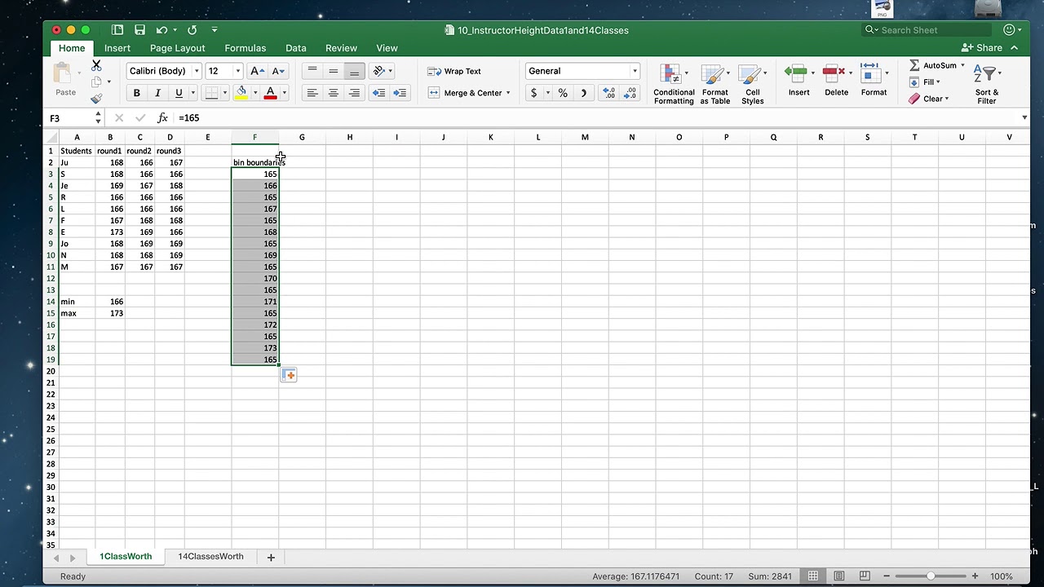Image resolution: width=1044 pixels, height=587 pixels.
Task: Apply Percent Style formatting
Action: [562, 93]
